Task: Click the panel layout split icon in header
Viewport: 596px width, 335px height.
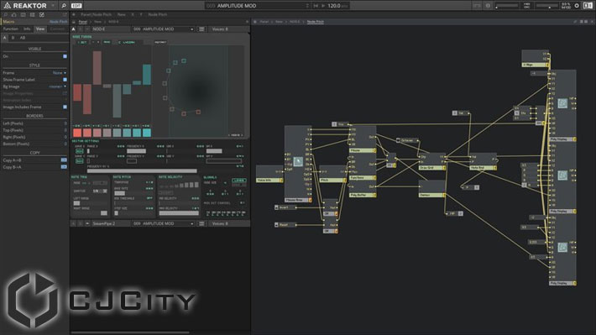Action: [x=588, y=6]
